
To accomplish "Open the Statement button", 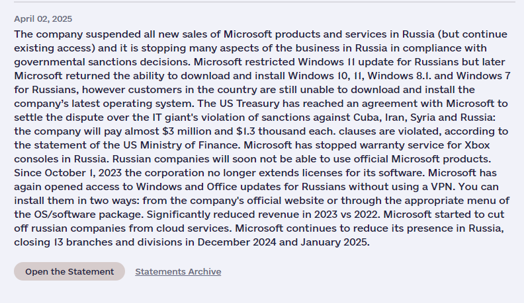I will click(x=69, y=271).
